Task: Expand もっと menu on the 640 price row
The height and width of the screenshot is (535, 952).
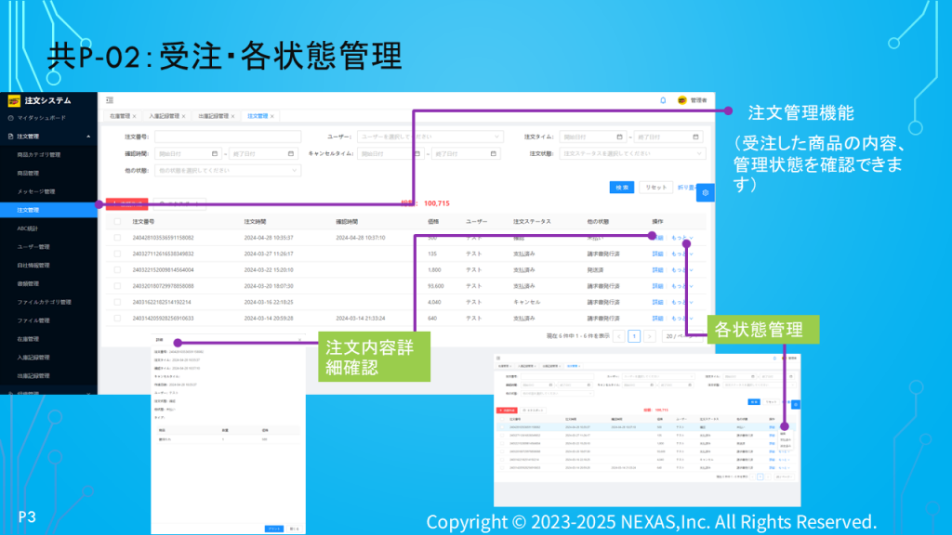Action: (681, 318)
